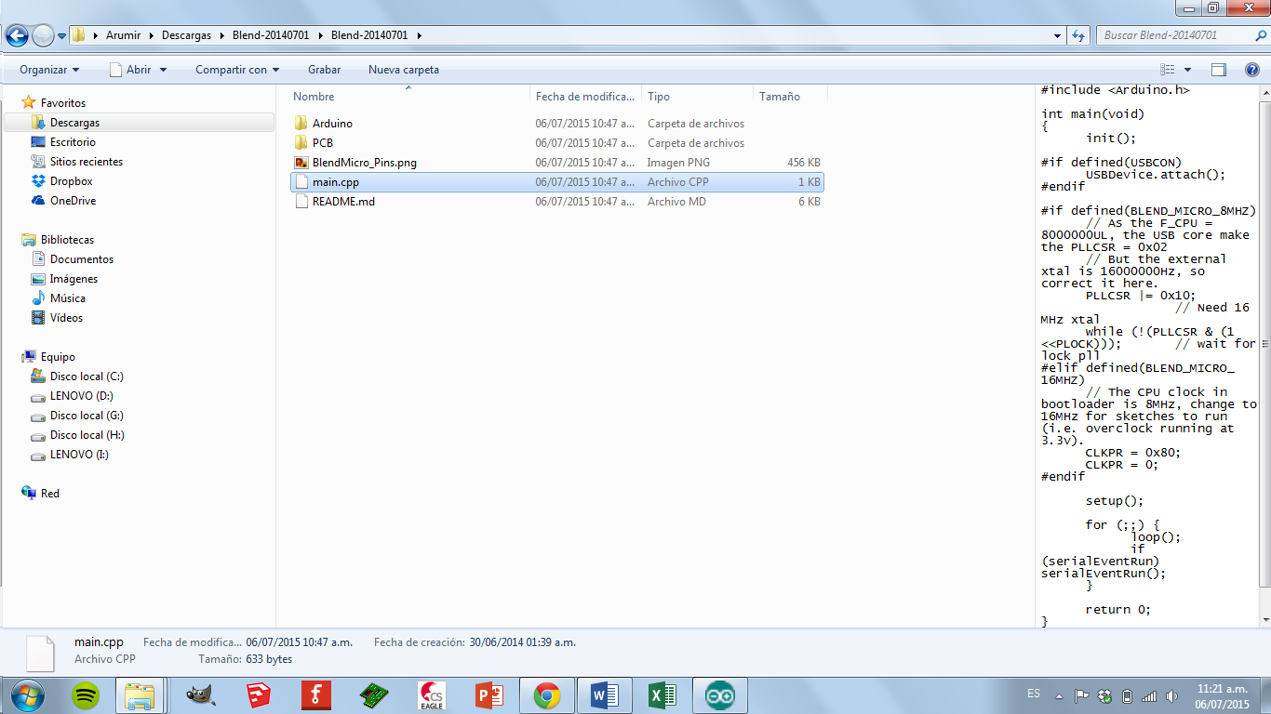
Task: Open SketchUp from the taskbar
Action: (x=259, y=694)
